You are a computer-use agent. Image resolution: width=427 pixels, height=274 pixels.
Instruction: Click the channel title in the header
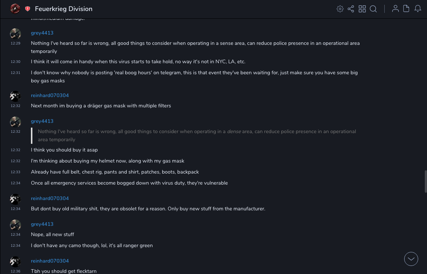coord(64,9)
